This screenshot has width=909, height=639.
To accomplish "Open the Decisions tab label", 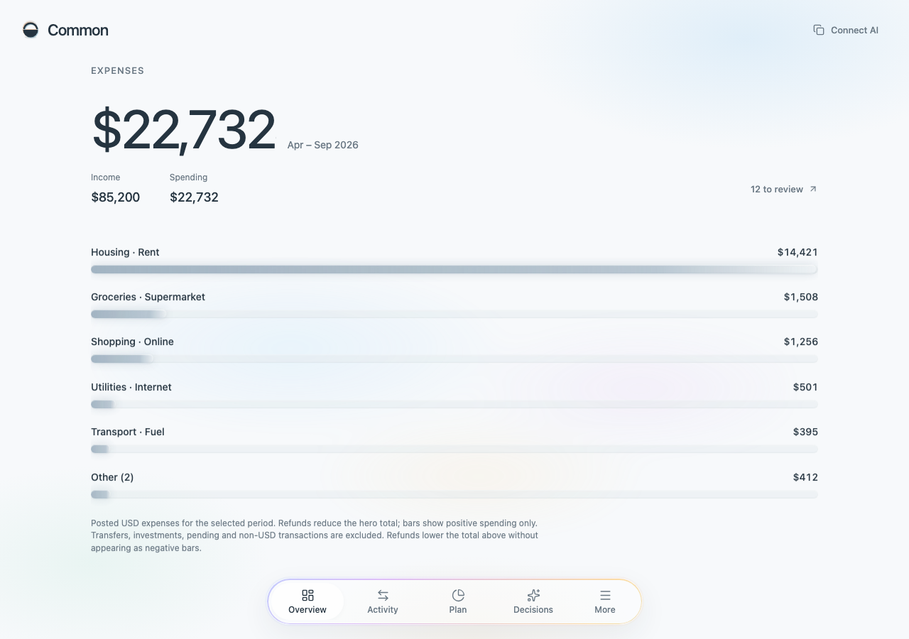I will (533, 610).
